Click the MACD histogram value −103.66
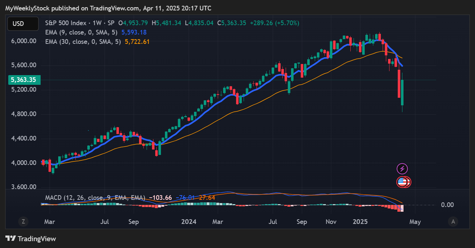Image resolution: width=475 pixels, height=248 pixels. coord(160,198)
